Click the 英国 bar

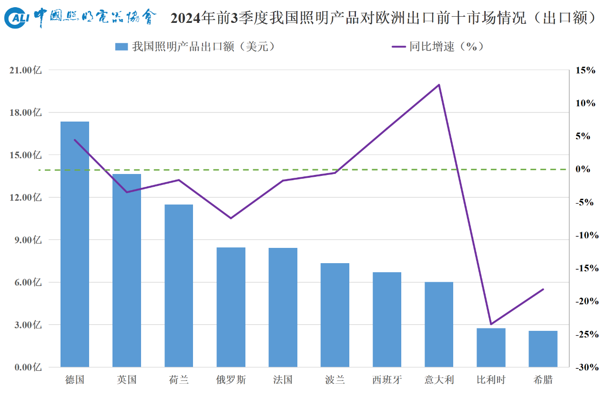click(127, 270)
